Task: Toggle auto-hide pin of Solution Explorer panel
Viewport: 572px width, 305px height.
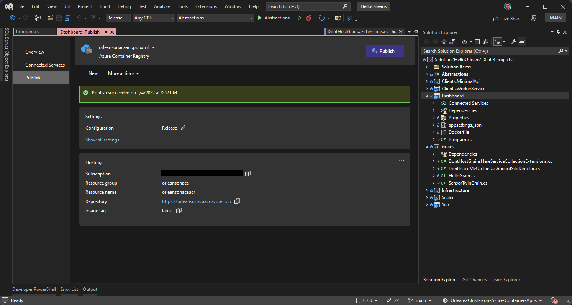Action: tap(559, 32)
